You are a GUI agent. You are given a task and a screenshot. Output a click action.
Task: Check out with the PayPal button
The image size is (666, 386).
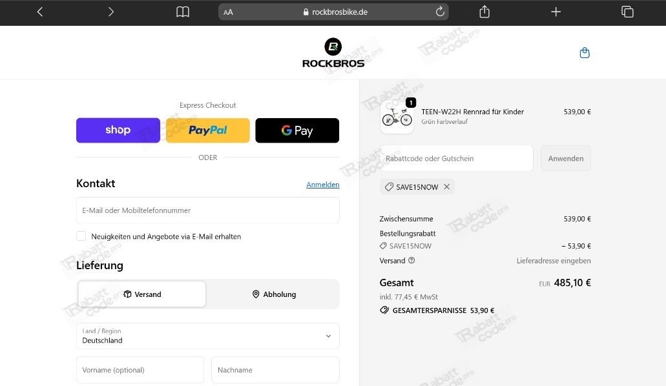pyautogui.click(x=207, y=130)
